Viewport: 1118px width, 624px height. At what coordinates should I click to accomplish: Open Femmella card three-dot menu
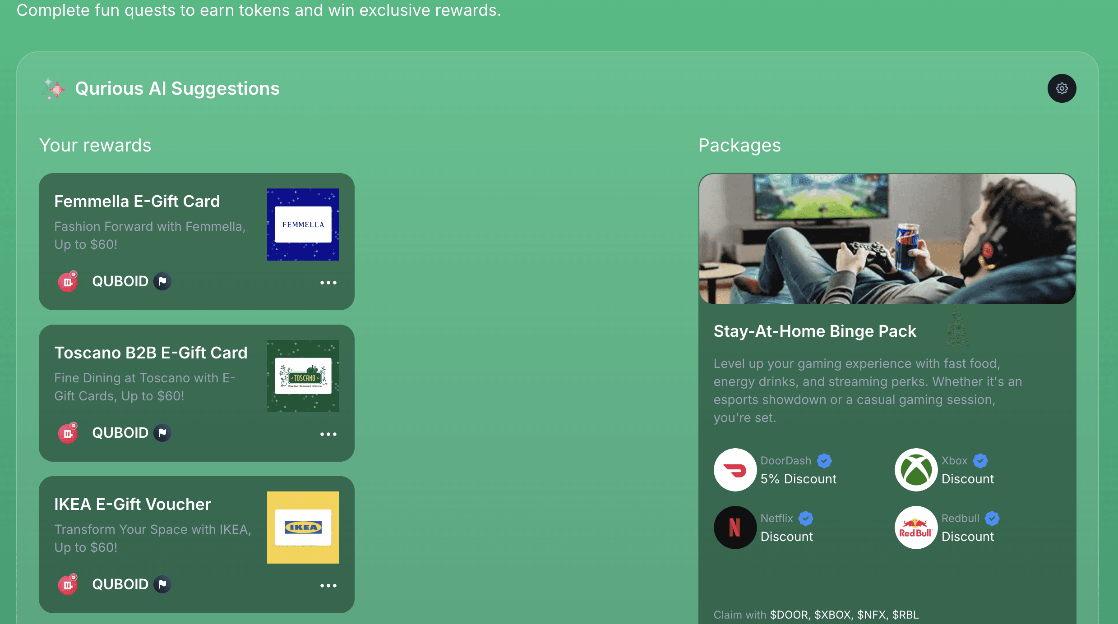pyautogui.click(x=328, y=283)
